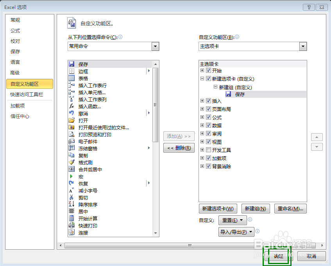Viewport: 331px width, 266px height.
Task: Click the 新建选项卡(W) button
Action: 218,208
